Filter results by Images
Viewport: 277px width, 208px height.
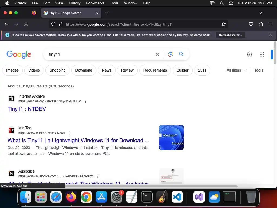[x=12, y=70]
